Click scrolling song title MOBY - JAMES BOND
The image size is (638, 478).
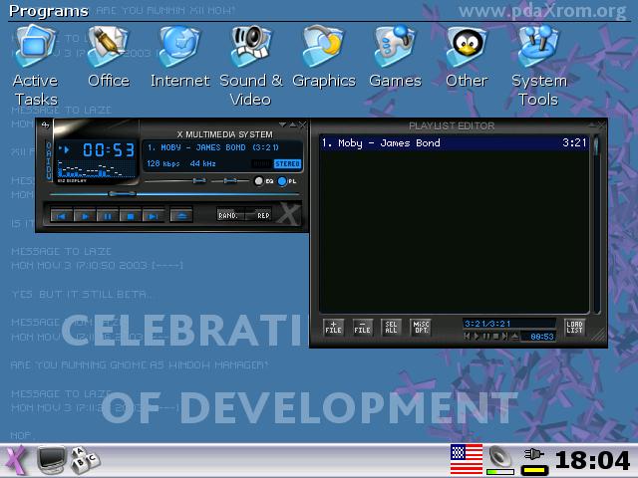212,147
